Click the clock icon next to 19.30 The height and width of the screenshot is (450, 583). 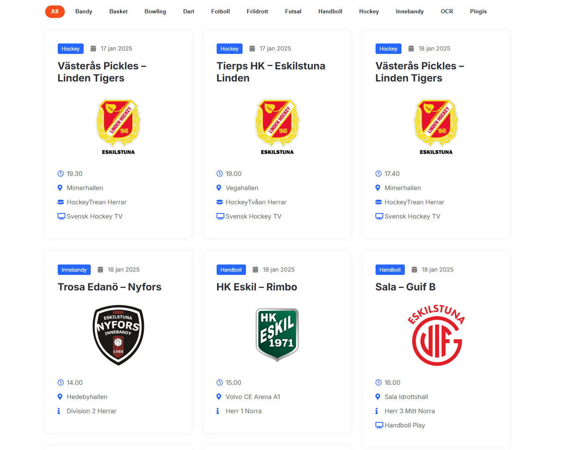[61, 174]
